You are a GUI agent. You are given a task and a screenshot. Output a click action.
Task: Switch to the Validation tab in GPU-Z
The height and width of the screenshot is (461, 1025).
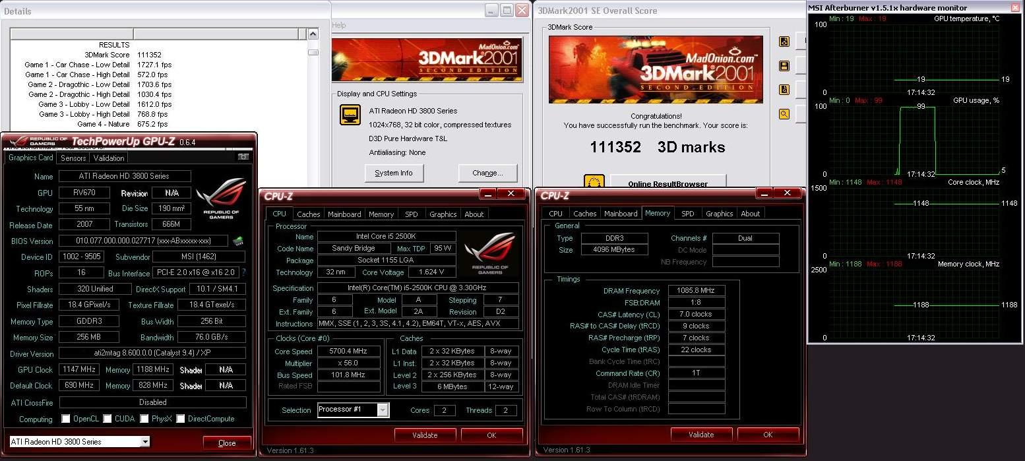(109, 158)
